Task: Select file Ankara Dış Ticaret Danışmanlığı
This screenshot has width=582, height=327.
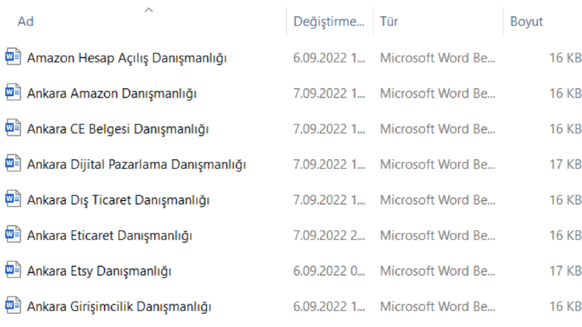Action: click(x=118, y=200)
